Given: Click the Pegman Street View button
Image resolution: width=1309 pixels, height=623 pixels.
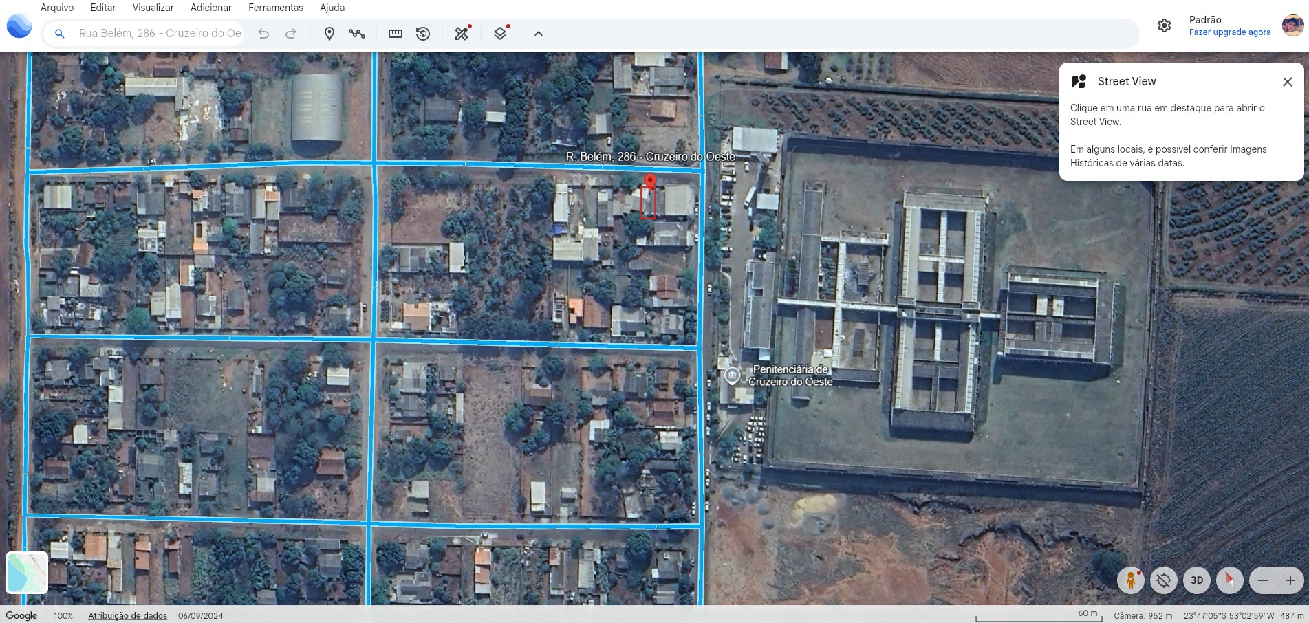Looking at the screenshot, I should pos(1131,580).
